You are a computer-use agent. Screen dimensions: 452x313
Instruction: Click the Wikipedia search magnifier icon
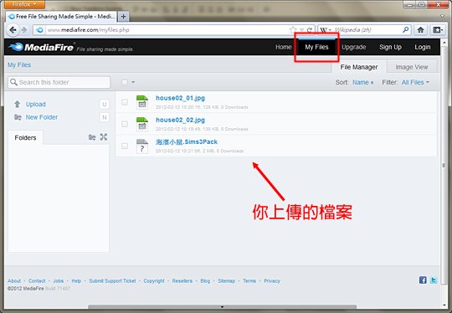coord(406,29)
